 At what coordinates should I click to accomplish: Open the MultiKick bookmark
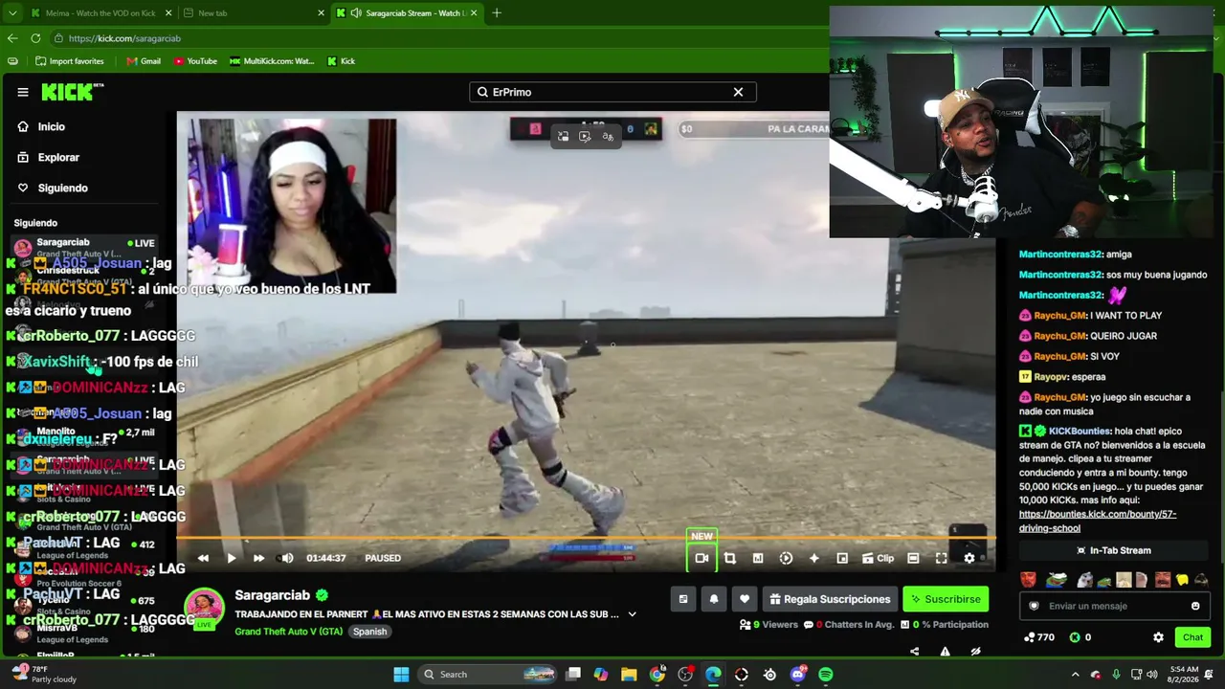pos(272,61)
